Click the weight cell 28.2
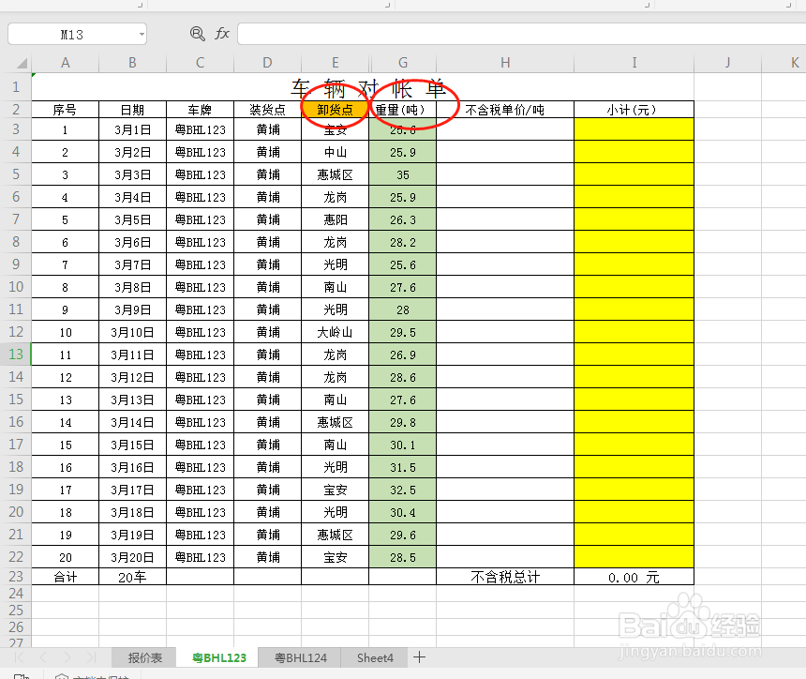 (402, 242)
